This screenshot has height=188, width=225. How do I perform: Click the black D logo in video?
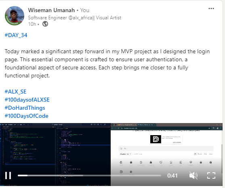[x=156, y=139]
